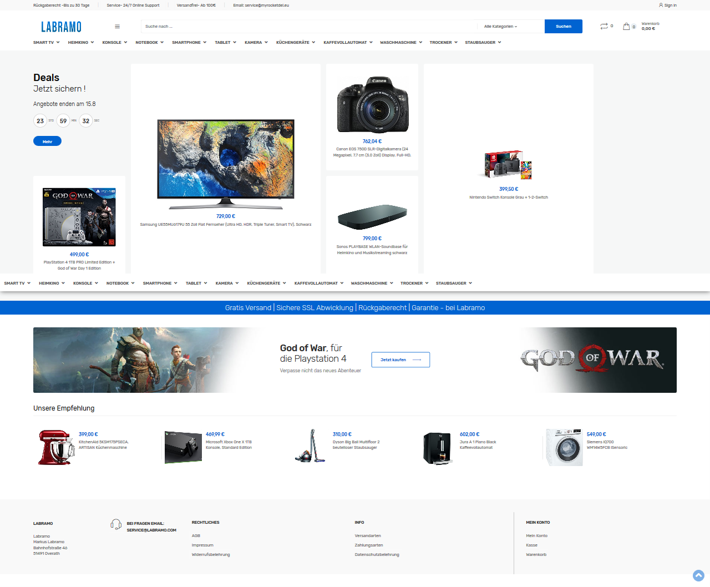Open the Warenkorb footer link

pos(536,555)
